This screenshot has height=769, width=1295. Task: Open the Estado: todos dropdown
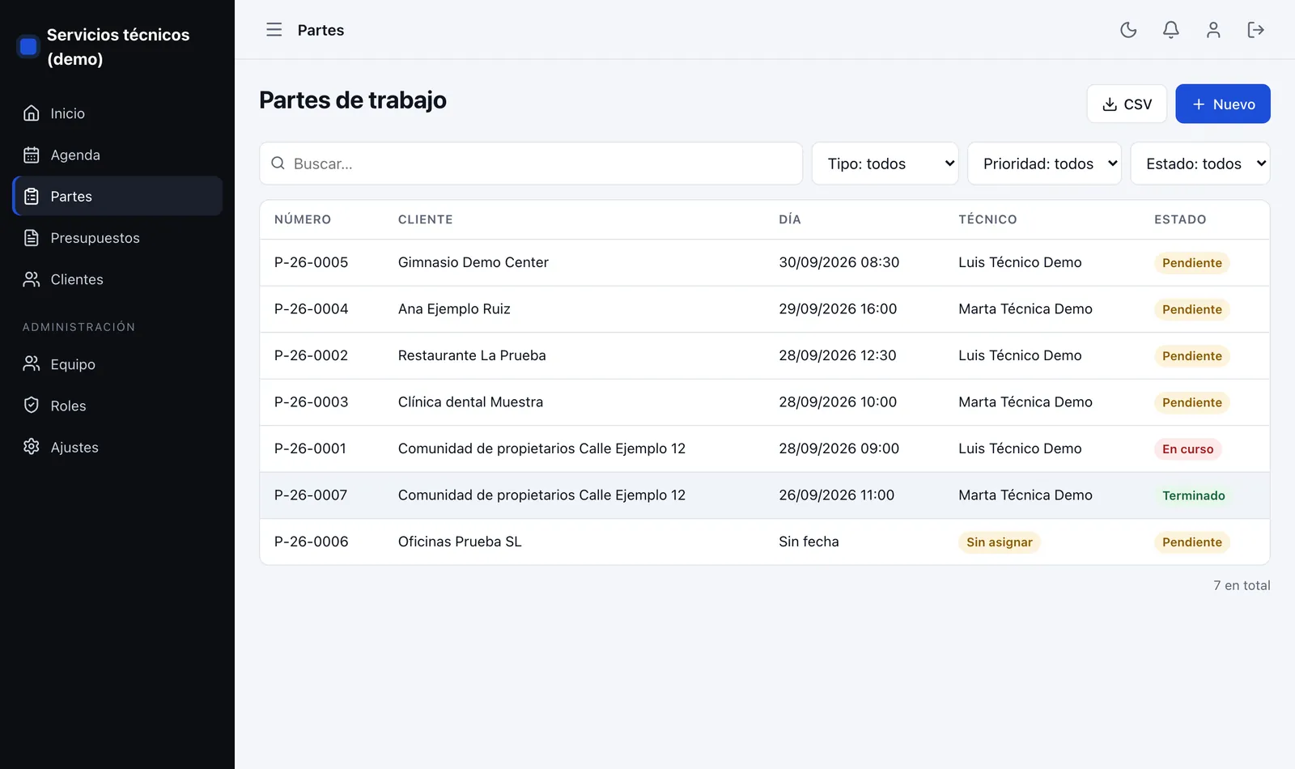pos(1200,164)
